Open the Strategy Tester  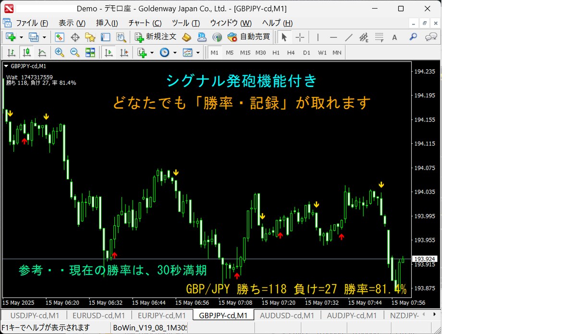[121, 37]
